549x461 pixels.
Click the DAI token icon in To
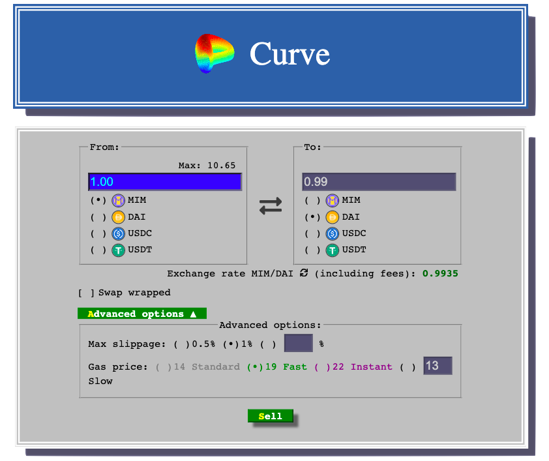pos(333,217)
